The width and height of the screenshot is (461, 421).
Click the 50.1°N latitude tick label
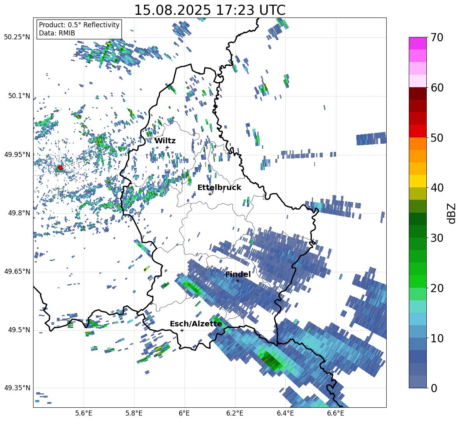click(19, 96)
